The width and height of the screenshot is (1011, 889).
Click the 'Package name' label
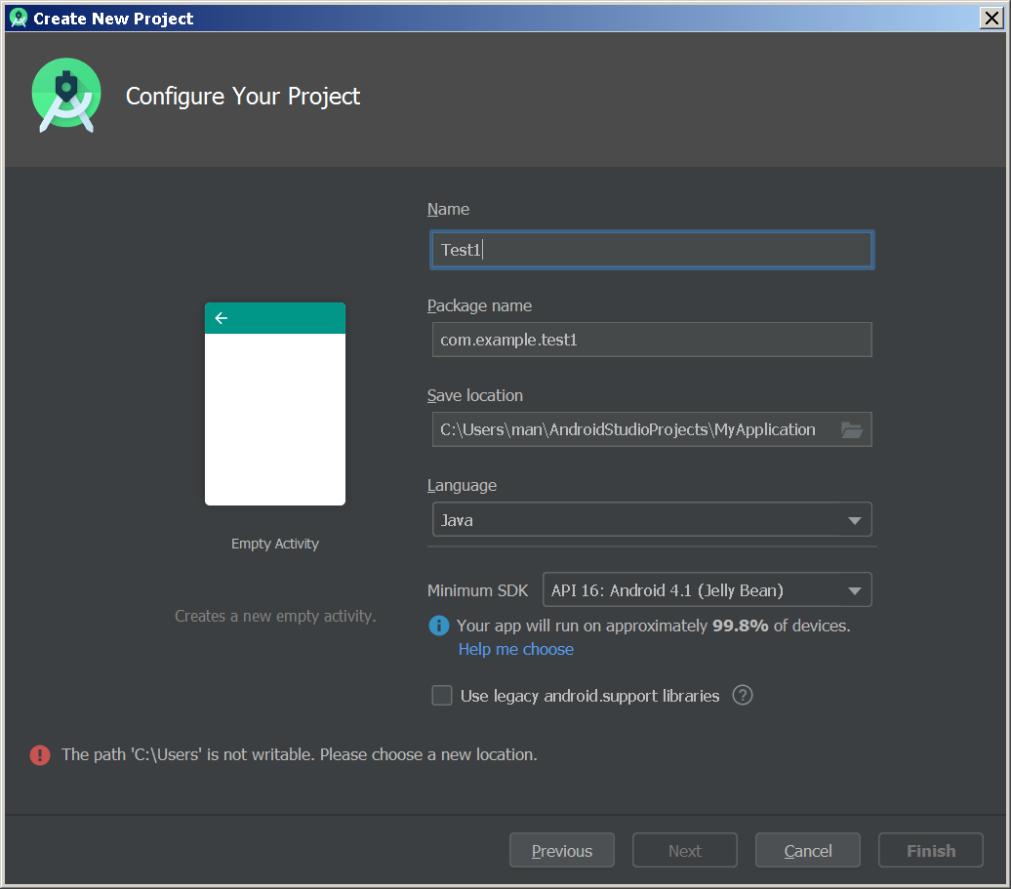[480, 306]
